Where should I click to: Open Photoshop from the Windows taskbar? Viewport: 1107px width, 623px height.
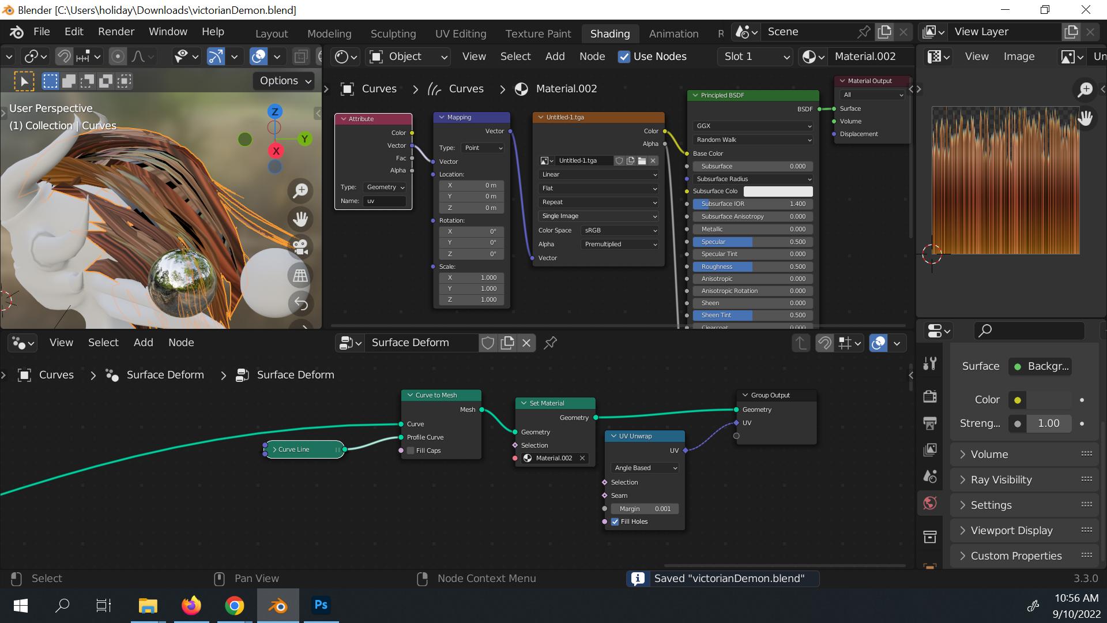pyautogui.click(x=321, y=605)
